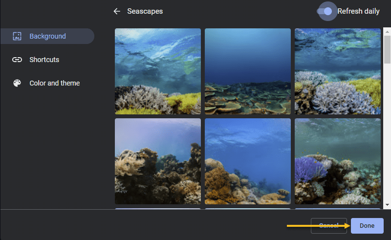Go to the Color and theme tab

point(54,83)
